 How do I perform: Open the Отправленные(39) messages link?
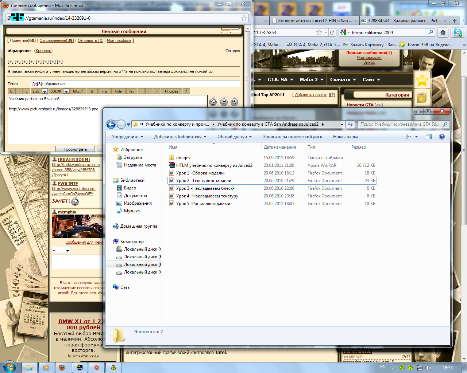(x=57, y=40)
